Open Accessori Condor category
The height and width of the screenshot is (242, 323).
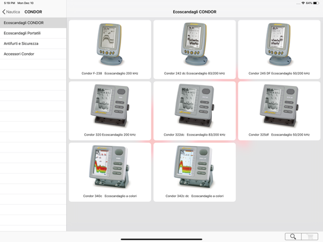point(33,54)
